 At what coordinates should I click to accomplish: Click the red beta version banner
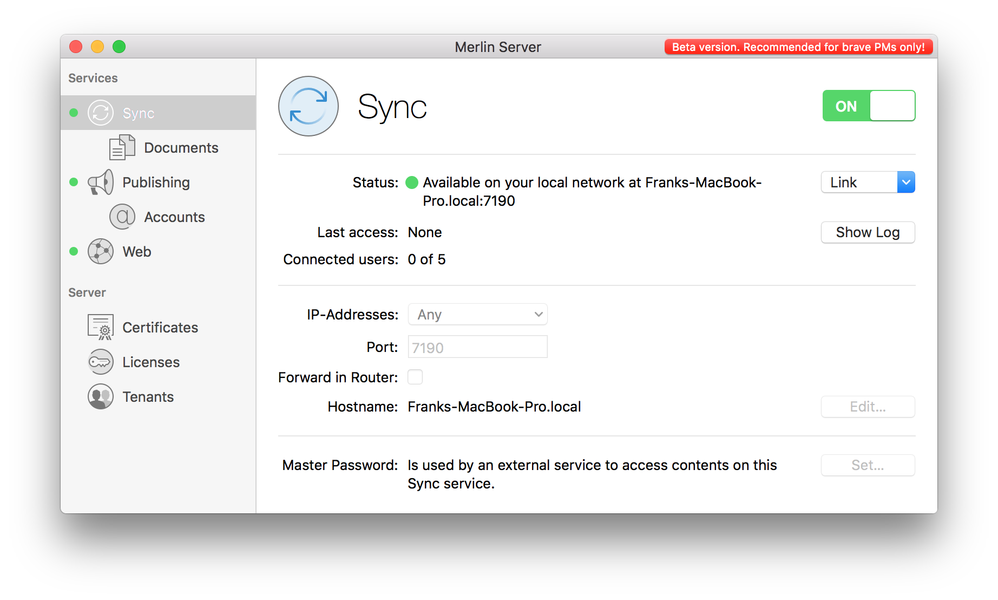pyautogui.click(x=798, y=47)
